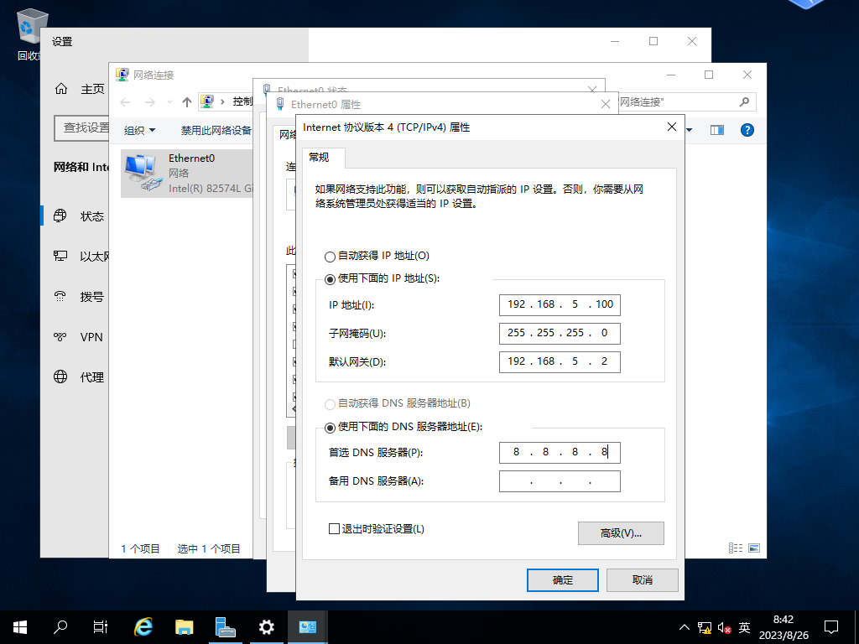The width and height of the screenshot is (859, 644).
Task: Go to 主页 in Settings window
Action: 80,89
